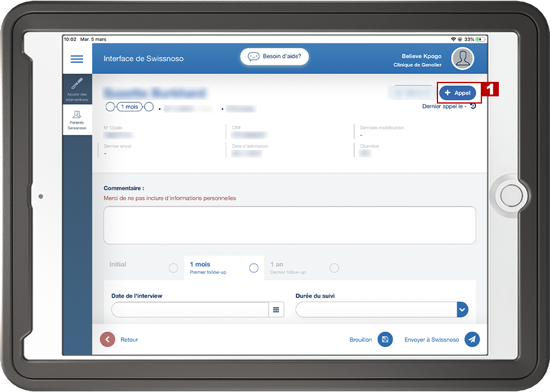Screen dimensions: 550x392
Task: Select the 1 mois radio circle
Action: tap(253, 268)
